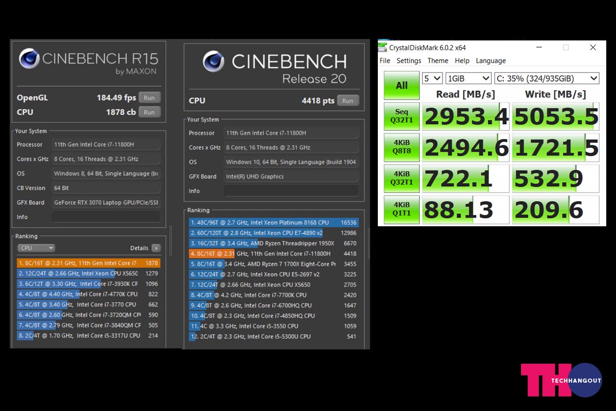Click the CrystalDiskMark title bar app icon

[x=383, y=48]
